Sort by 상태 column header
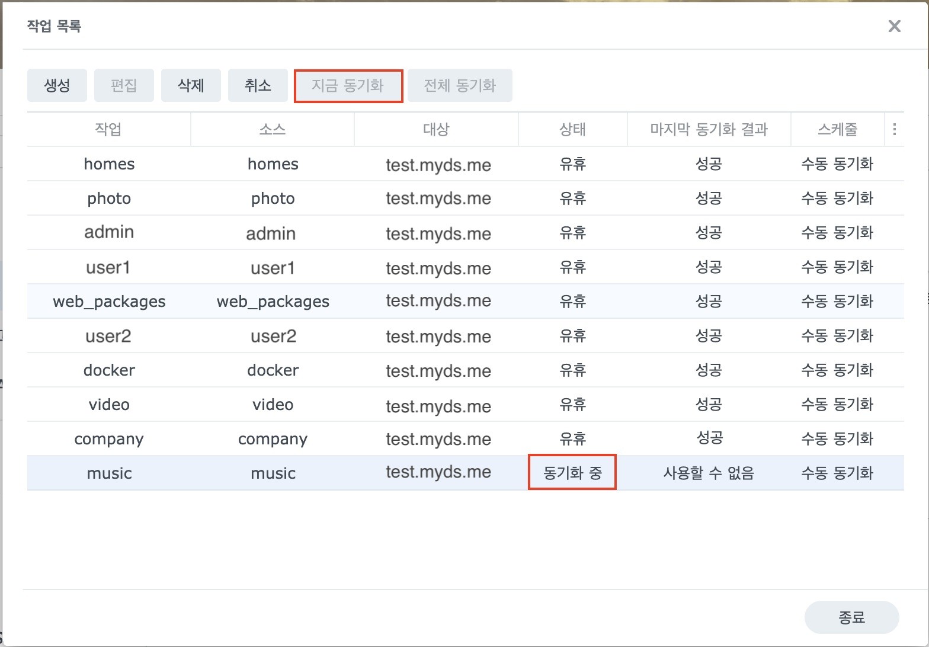 pyautogui.click(x=572, y=129)
